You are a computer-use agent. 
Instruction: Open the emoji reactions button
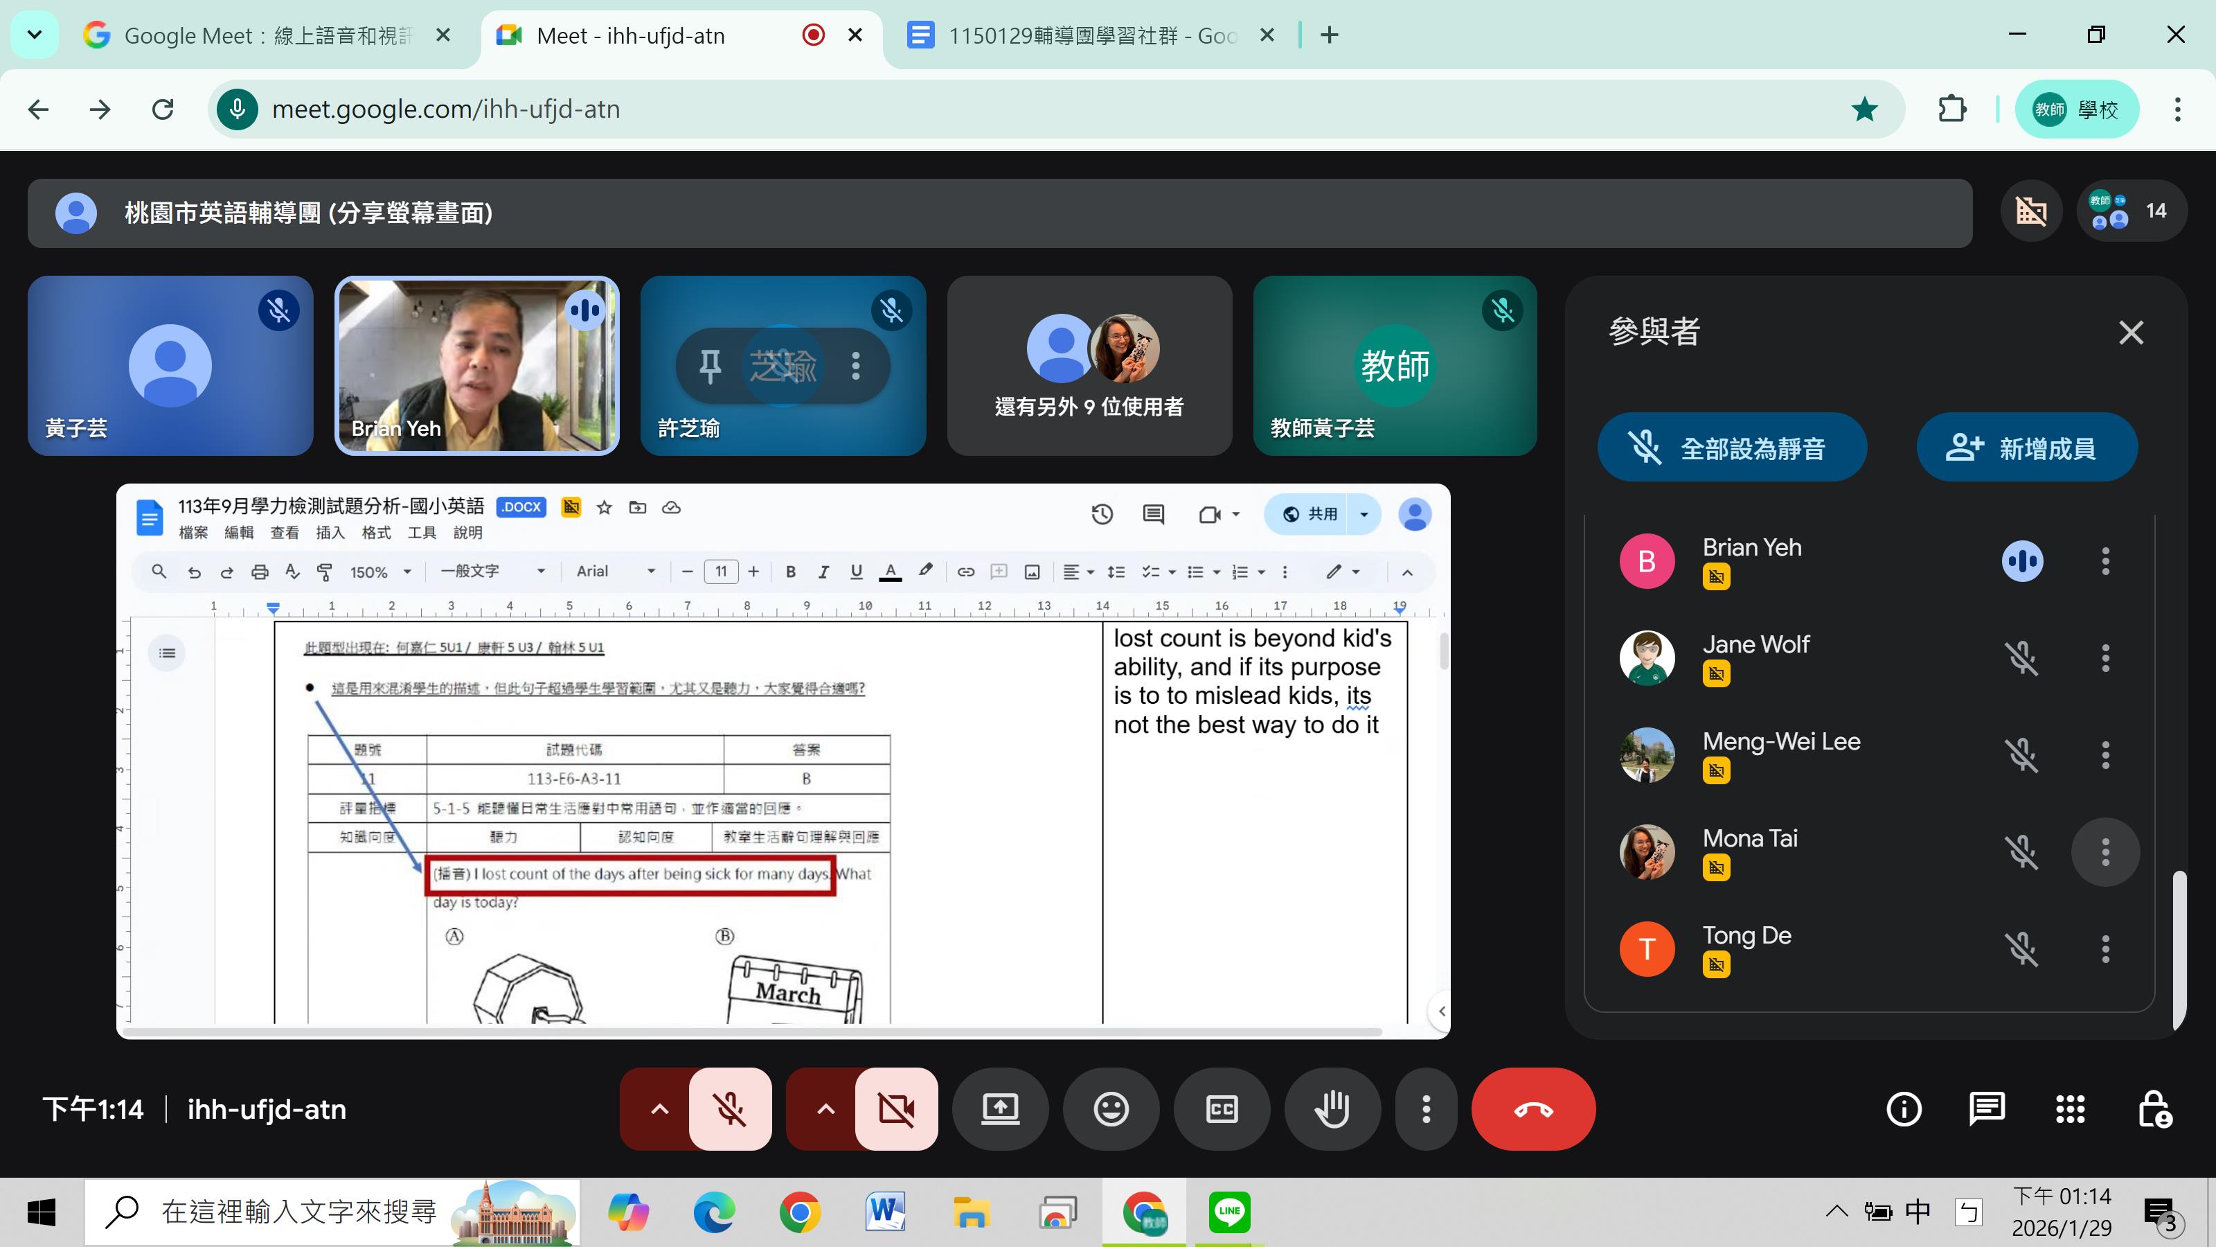coord(1111,1108)
